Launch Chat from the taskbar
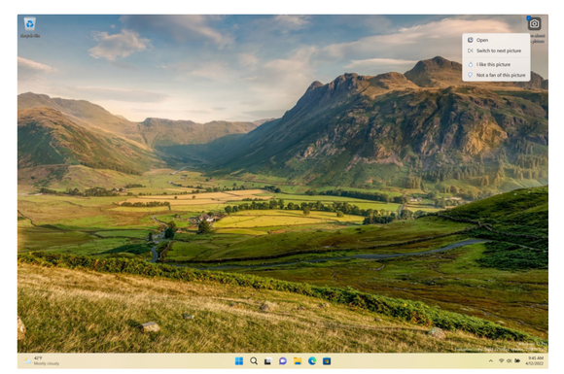This screenshot has height=374, width=564. point(283,361)
